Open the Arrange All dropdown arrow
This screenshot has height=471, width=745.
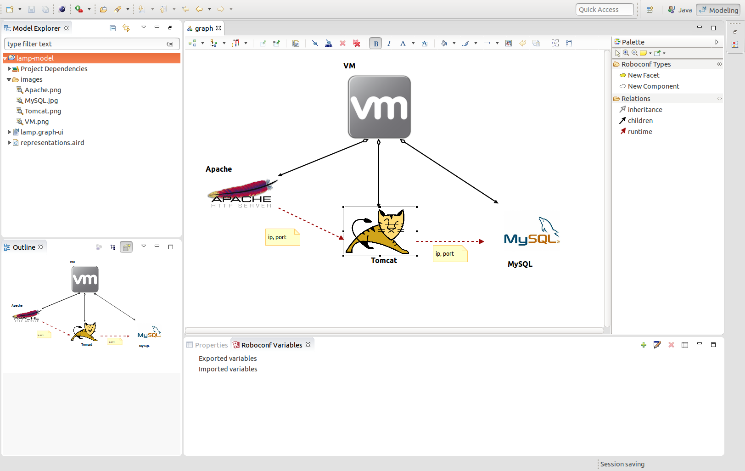click(x=202, y=43)
